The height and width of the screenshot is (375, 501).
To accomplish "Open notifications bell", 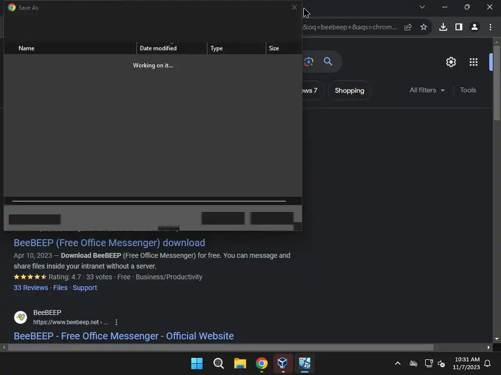I will click(488, 363).
